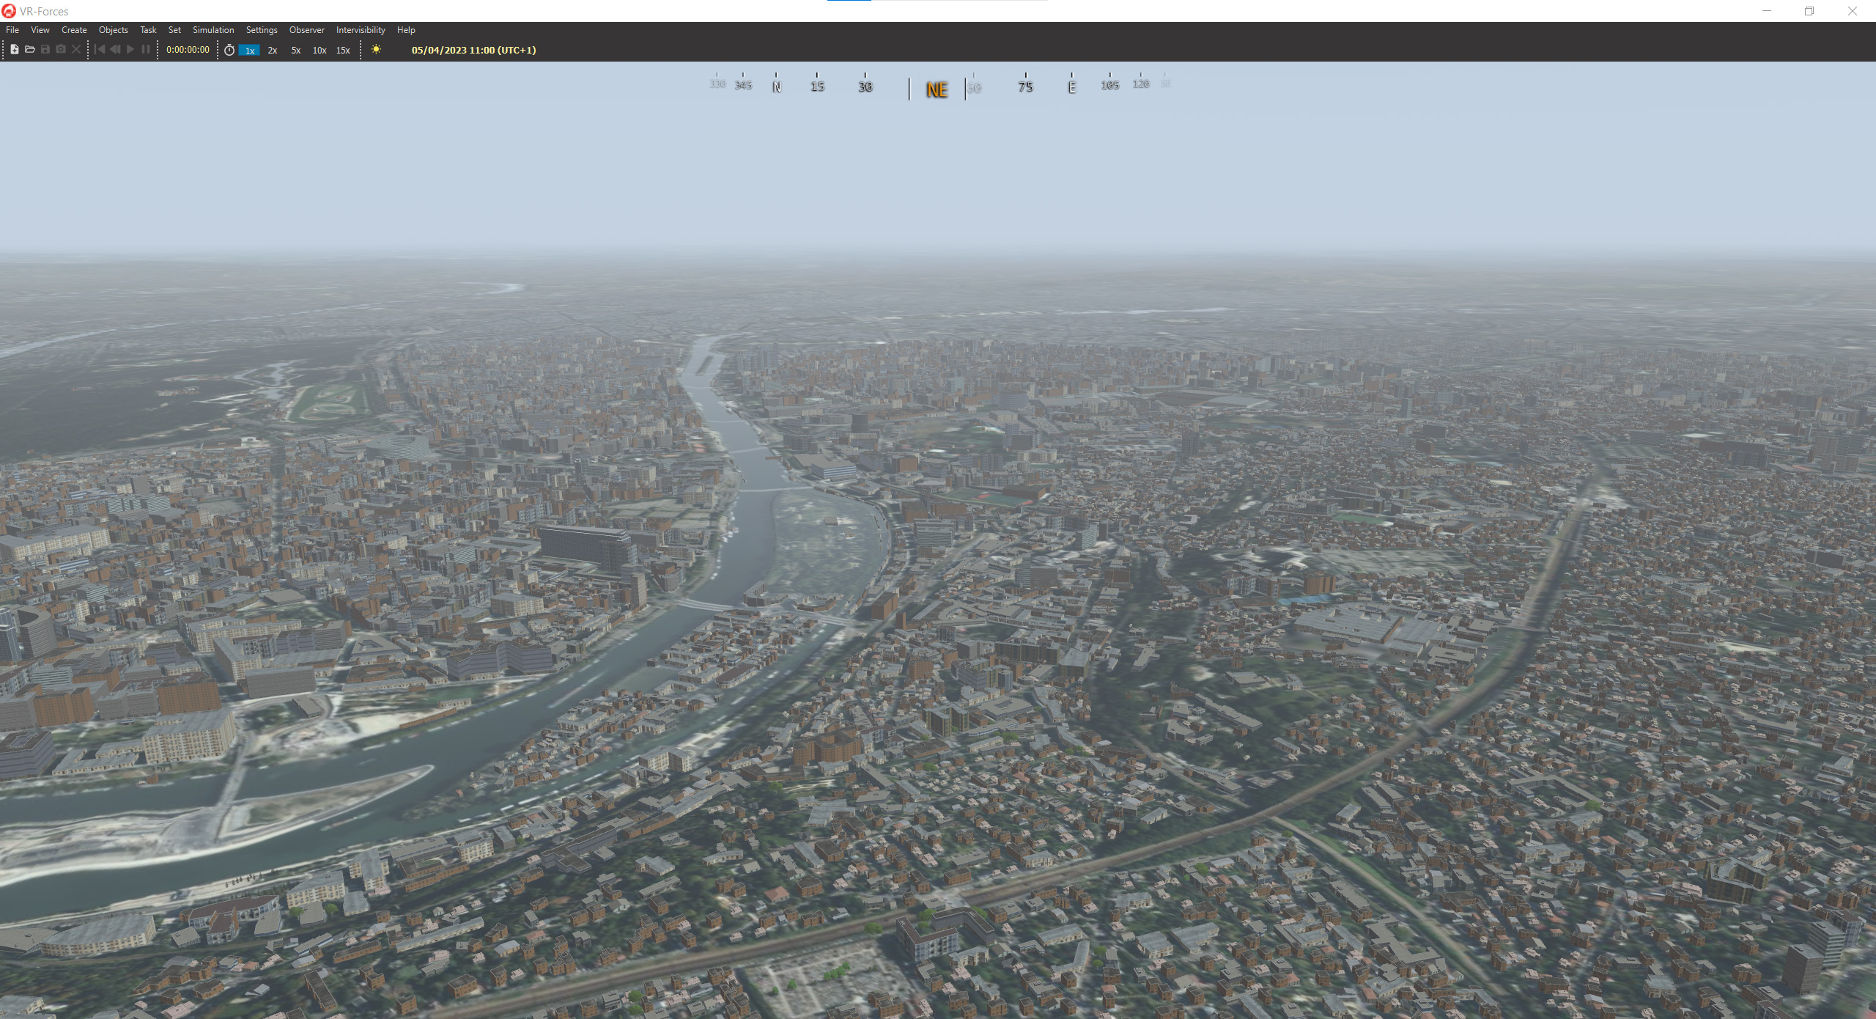The image size is (1876, 1019).
Task: Open the Intervisibility menu
Action: (x=360, y=30)
